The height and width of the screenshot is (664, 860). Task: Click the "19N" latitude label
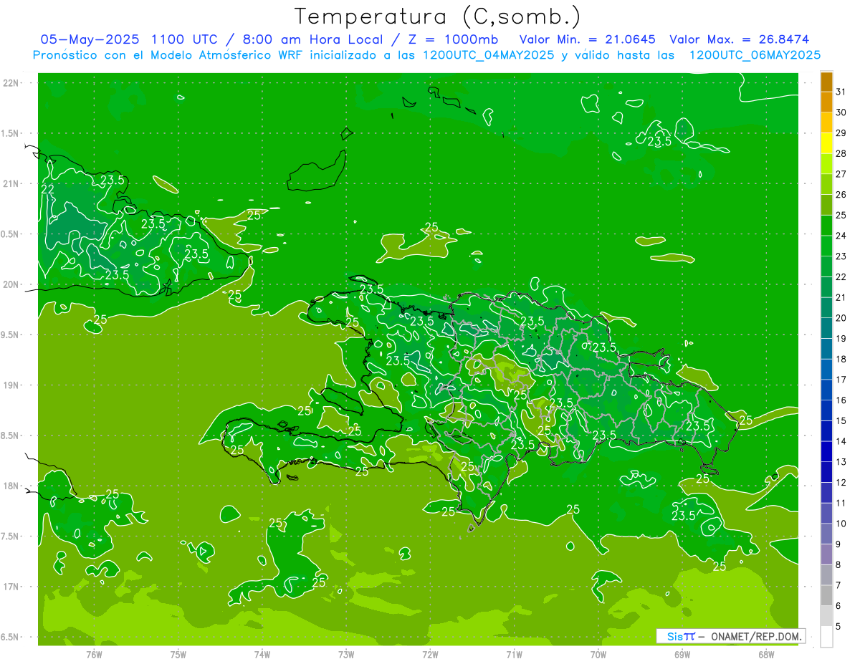coord(11,385)
